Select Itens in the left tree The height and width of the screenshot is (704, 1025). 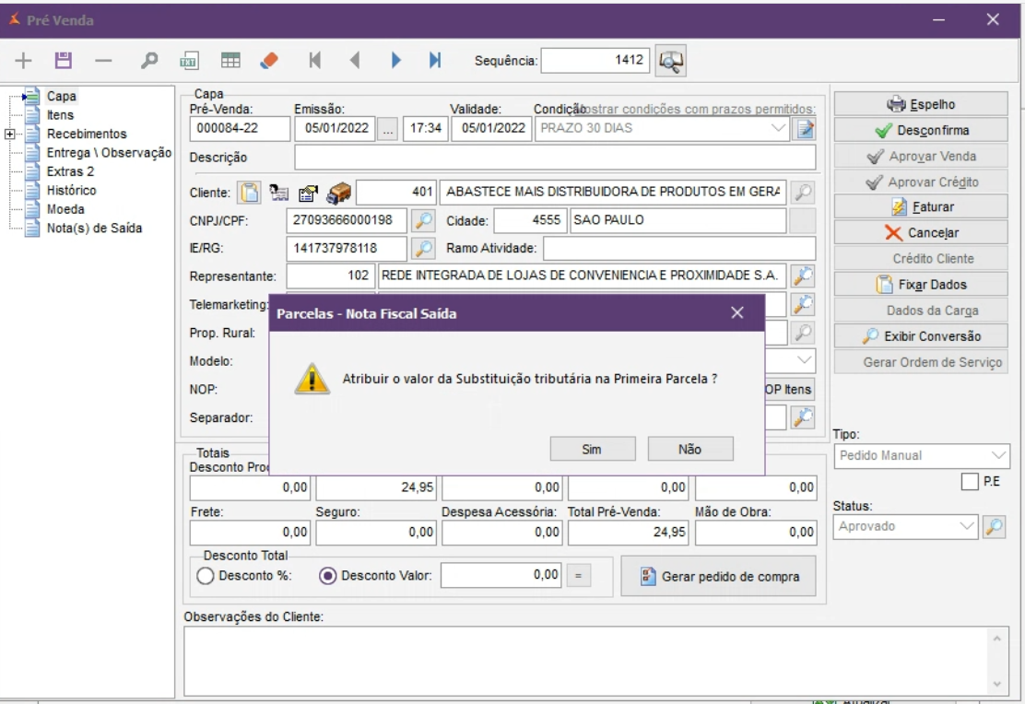click(60, 115)
